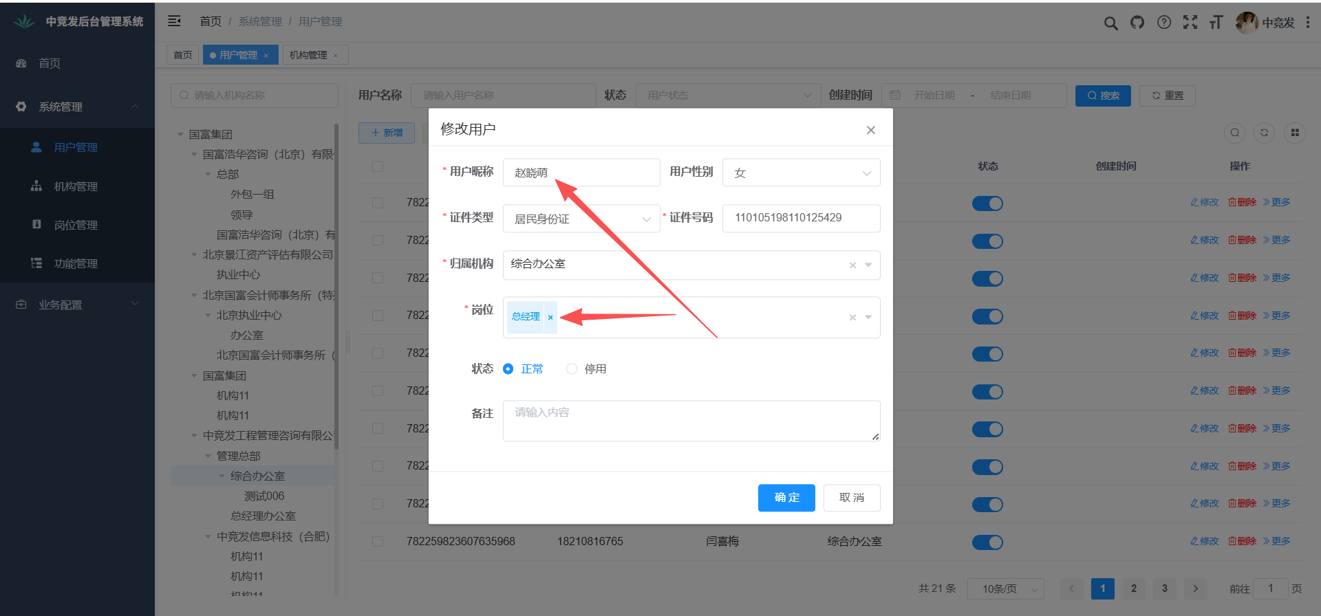
Task: Select 总经理办公室 in the organization tree
Action: 263,516
